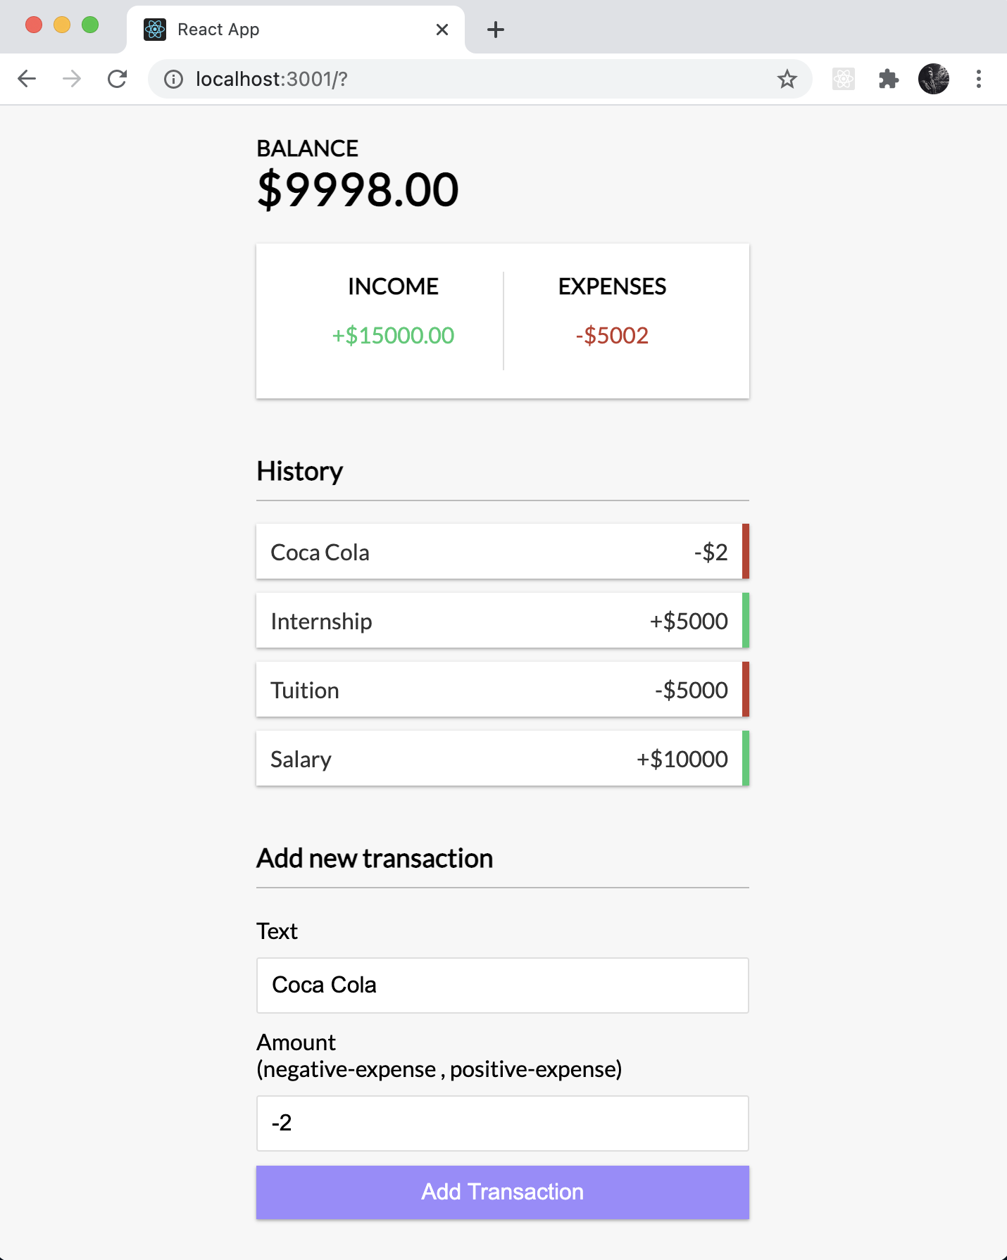Click the forward navigation arrow

click(71, 79)
